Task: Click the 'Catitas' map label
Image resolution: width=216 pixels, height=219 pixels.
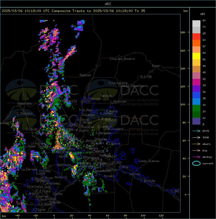Action: pos(135,174)
